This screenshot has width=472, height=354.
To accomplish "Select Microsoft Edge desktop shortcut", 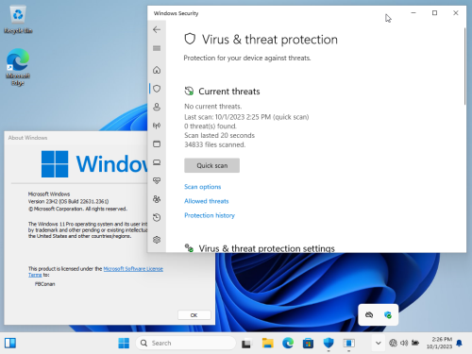I will click(18, 67).
